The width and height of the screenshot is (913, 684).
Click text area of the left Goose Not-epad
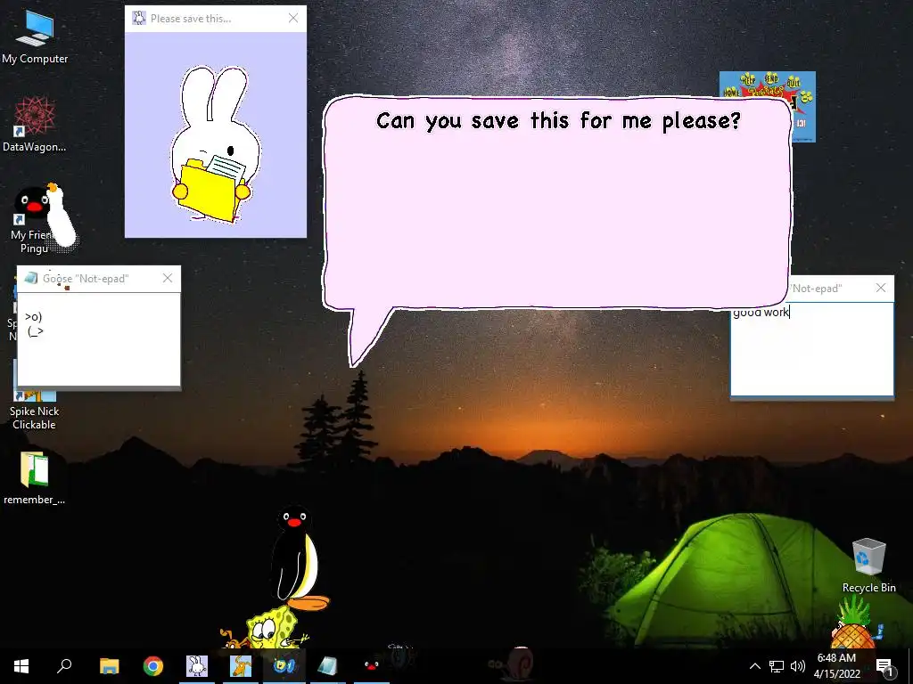[x=99, y=339]
